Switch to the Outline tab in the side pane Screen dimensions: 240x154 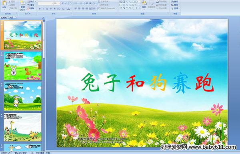pyautogui.click(x=11, y=18)
